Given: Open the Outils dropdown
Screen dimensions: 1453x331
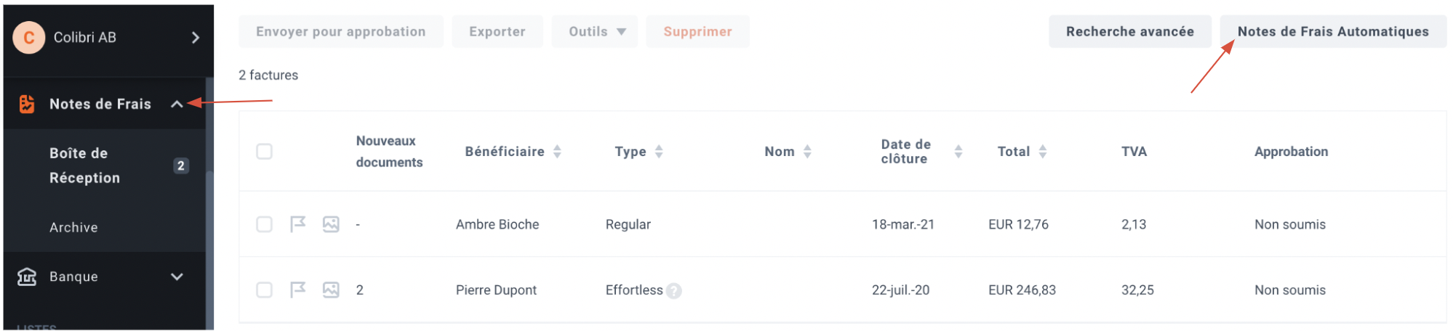Looking at the screenshot, I should pos(595,32).
